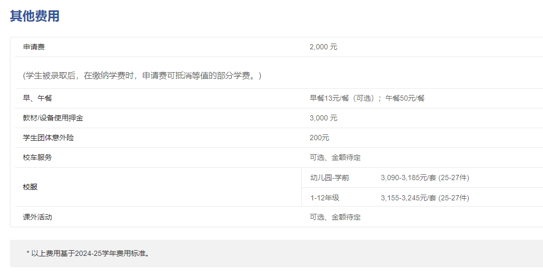The image size is (543, 273).
Task: Click the 200元 insurance amount
Action: 319,138
